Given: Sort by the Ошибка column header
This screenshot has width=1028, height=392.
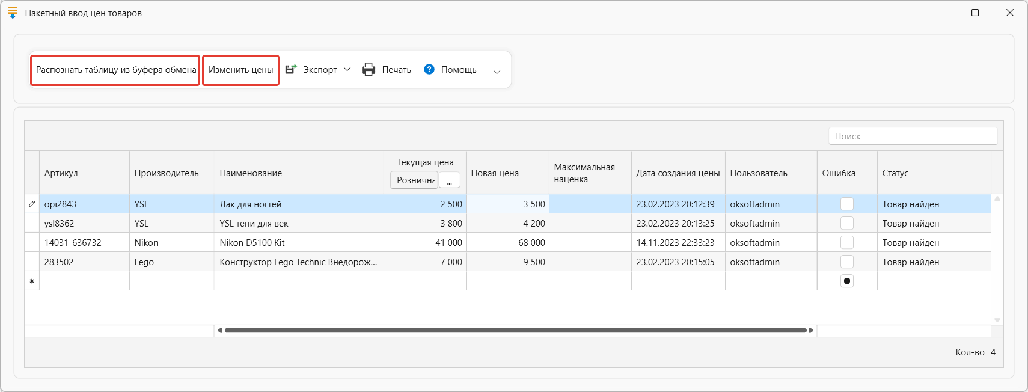Looking at the screenshot, I should pos(847,173).
